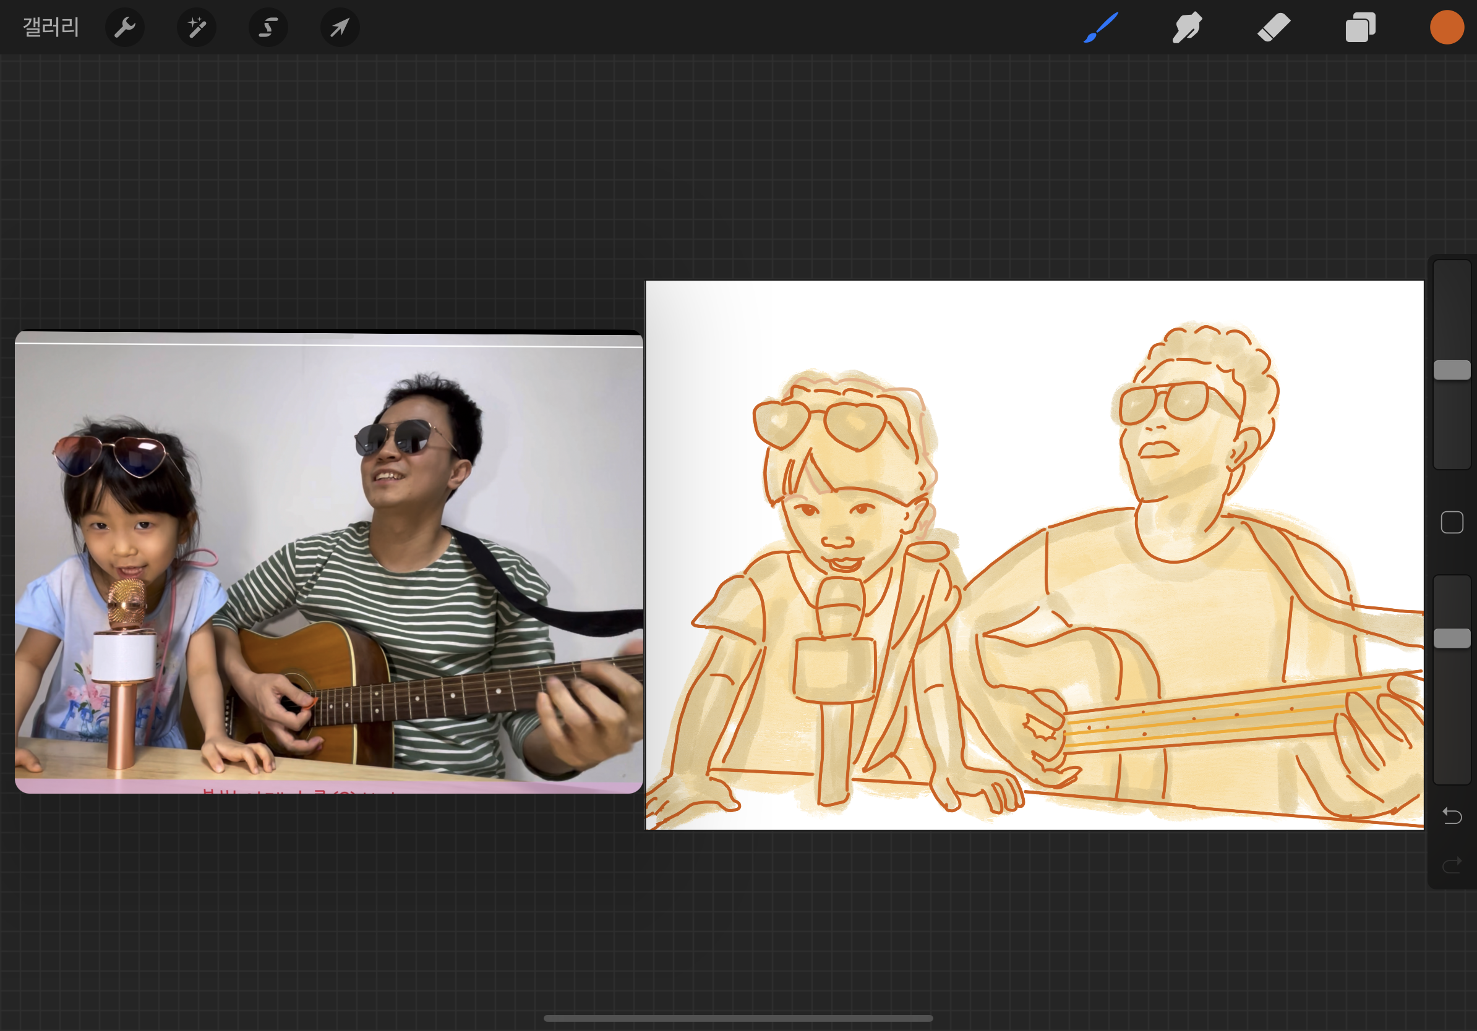Tap the man's sunglasses in the drawing
The height and width of the screenshot is (1031, 1477).
click(x=1166, y=402)
